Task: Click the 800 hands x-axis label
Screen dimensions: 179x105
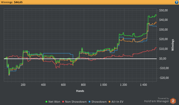Action: pos(83,85)
